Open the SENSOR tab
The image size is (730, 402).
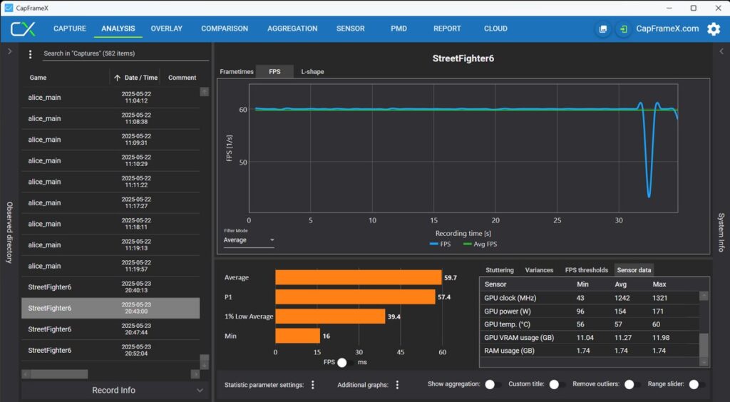tap(351, 29)
